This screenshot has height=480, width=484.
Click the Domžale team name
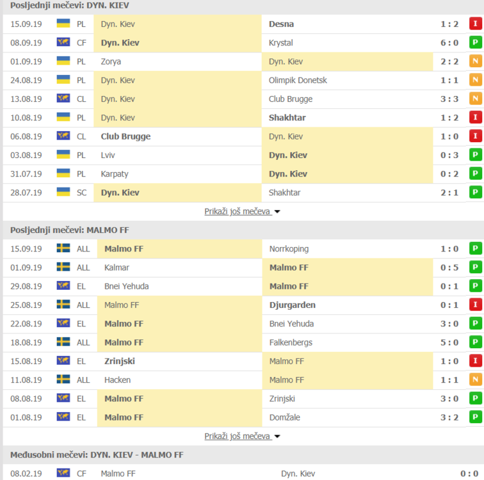pyautogui.click(x=285, y=417)
